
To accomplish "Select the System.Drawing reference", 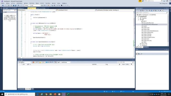I will coord(147,34).
